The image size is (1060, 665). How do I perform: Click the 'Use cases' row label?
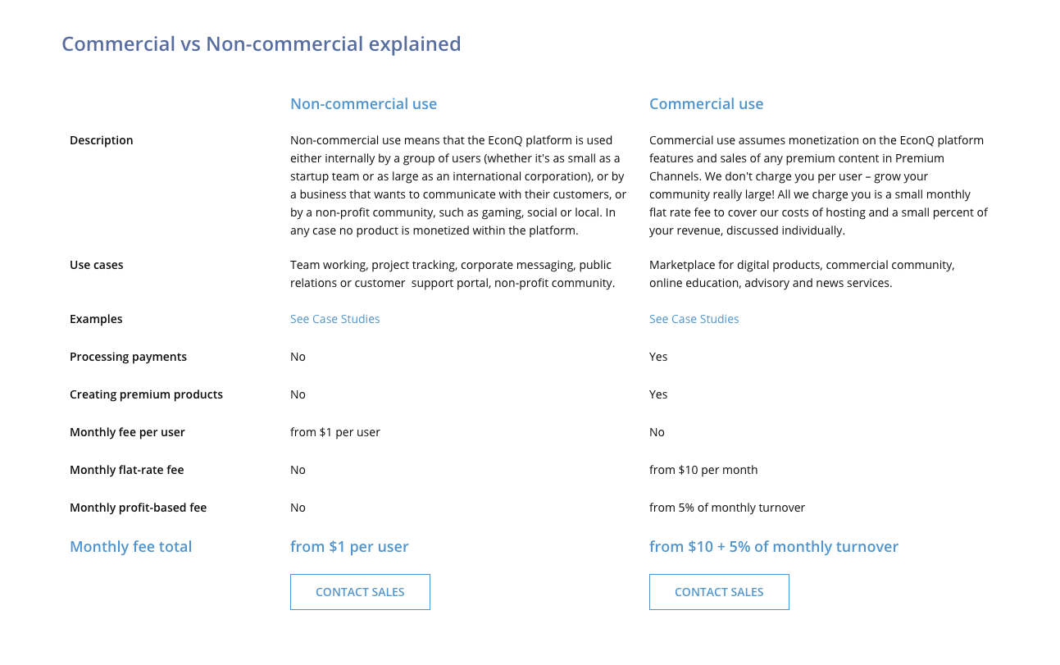click(97, 265)
